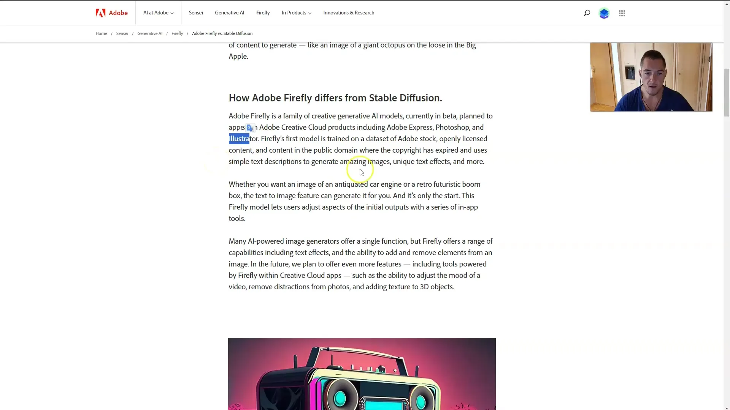Expand the In Products dropdown menu
This screenshot has width=730, height=410.
pyautogui.click(x=296, y=13)
